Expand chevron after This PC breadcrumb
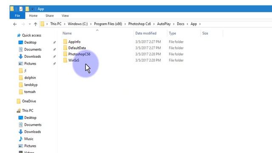The image size is (272, 153). pos(65,24)
